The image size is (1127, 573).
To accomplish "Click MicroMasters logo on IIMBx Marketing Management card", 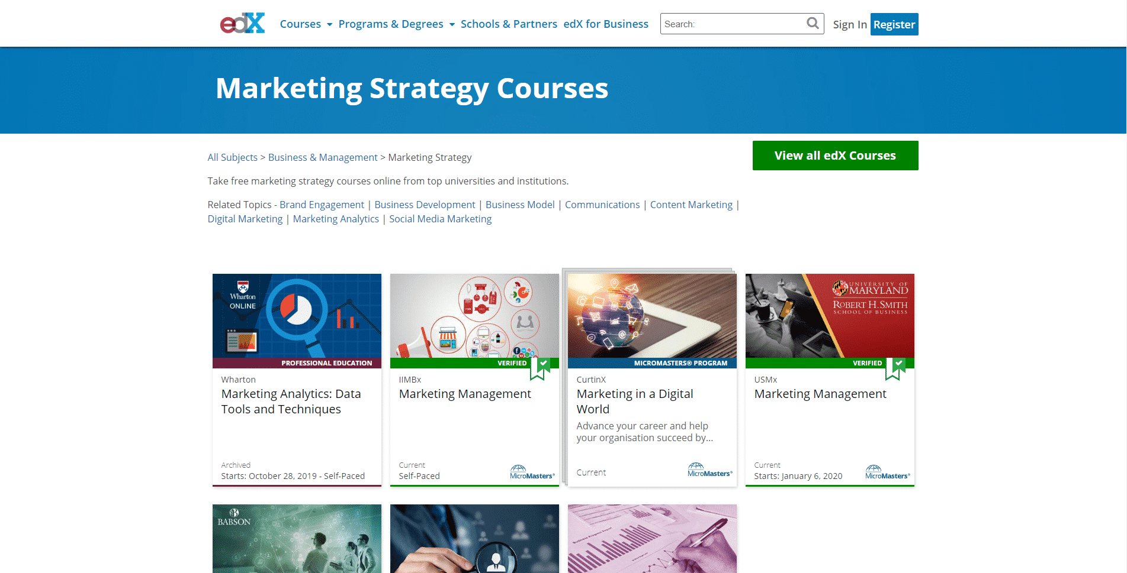I will click(x=532, y=472).
